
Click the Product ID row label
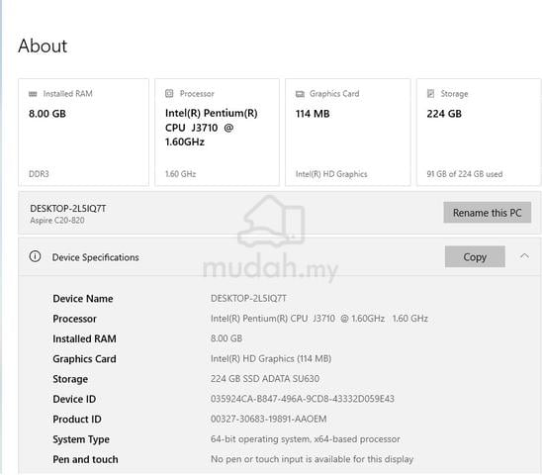(77, 419)
